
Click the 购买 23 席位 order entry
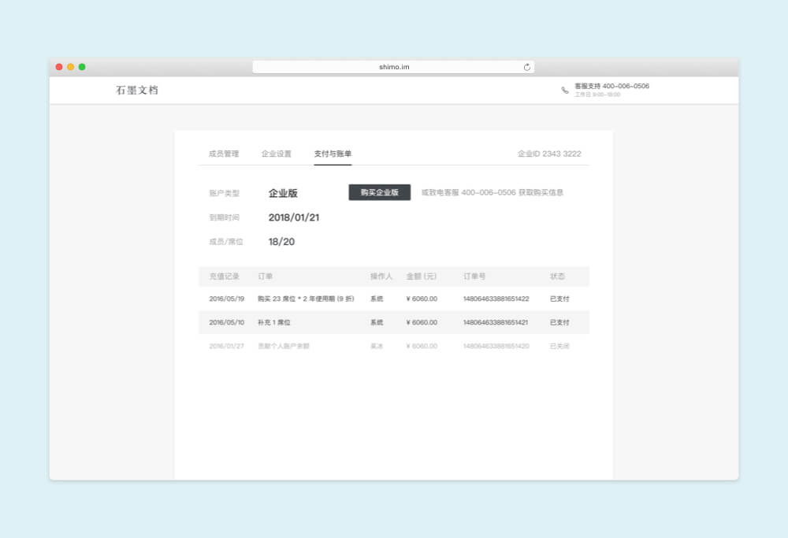click(x=306, y=299)
